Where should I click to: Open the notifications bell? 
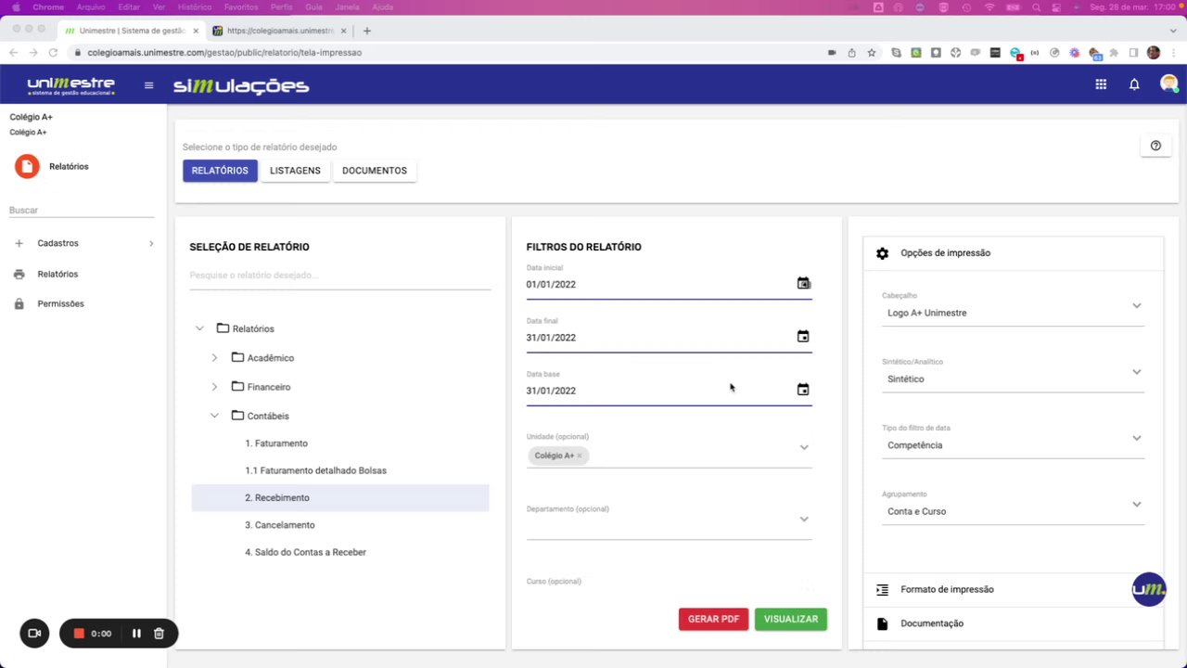point(1134,84)
